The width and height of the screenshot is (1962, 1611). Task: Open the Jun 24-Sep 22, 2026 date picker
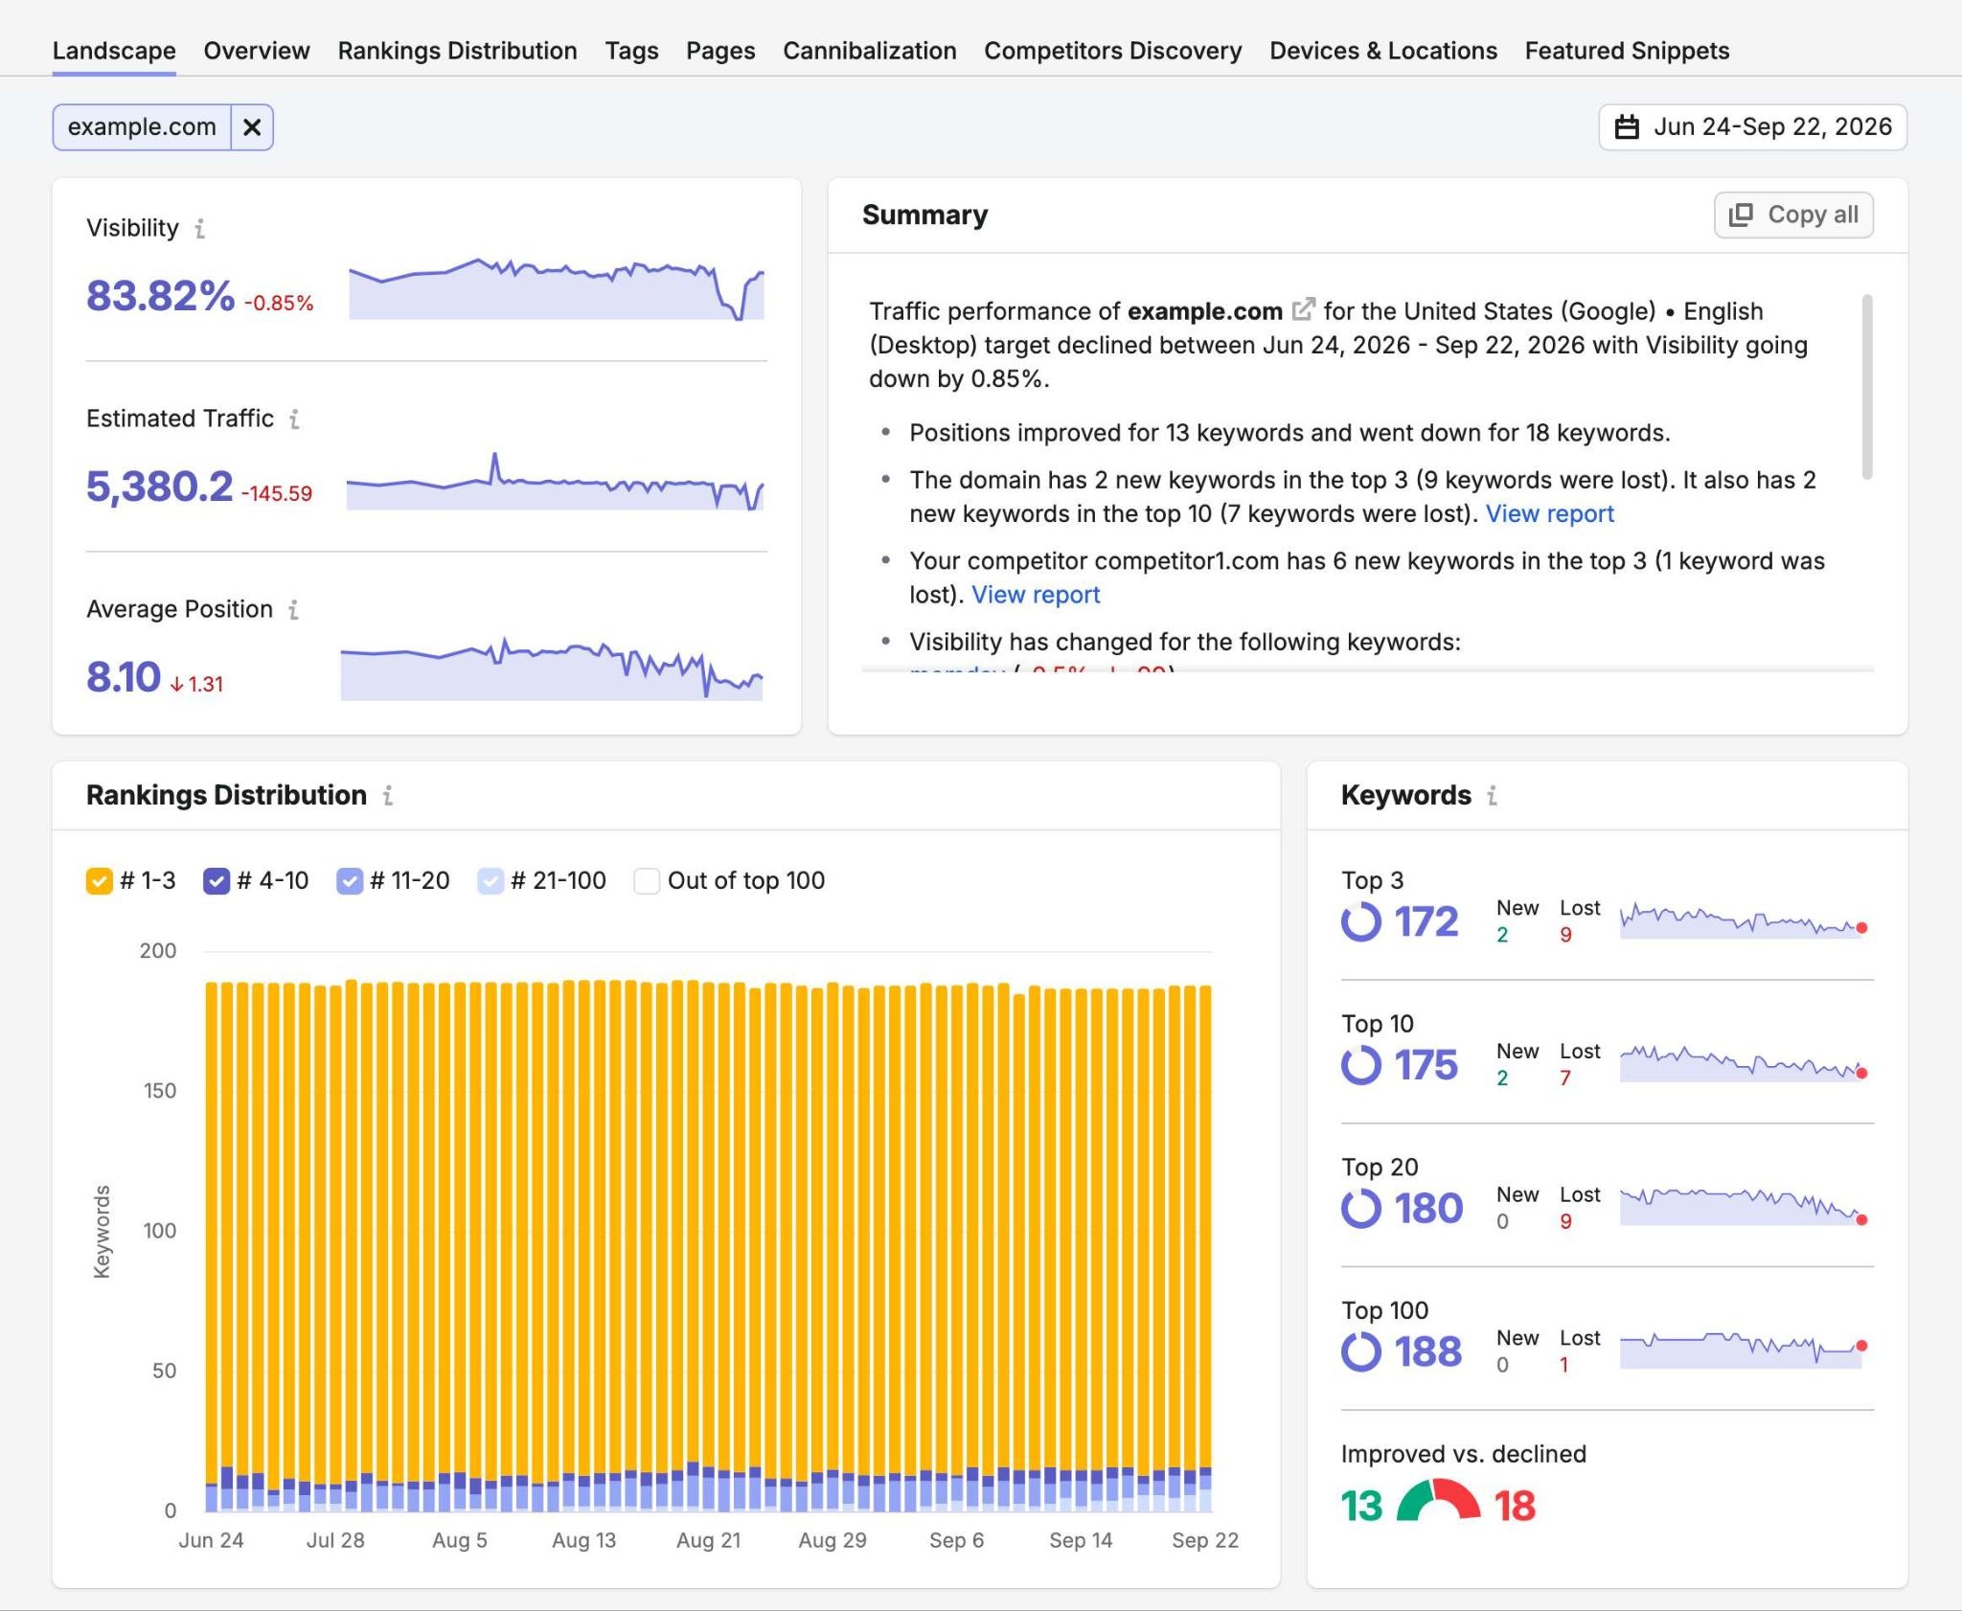1752,127
